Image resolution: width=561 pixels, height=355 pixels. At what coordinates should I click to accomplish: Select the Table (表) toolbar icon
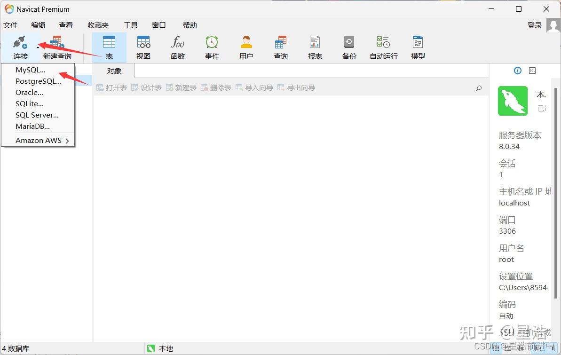click(109, 42)
